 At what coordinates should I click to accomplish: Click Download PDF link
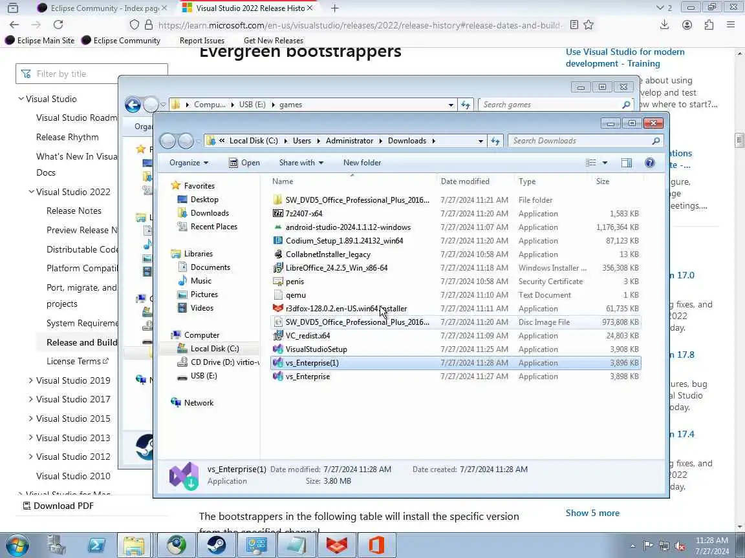pyautogui.click(x=58, y=506)
